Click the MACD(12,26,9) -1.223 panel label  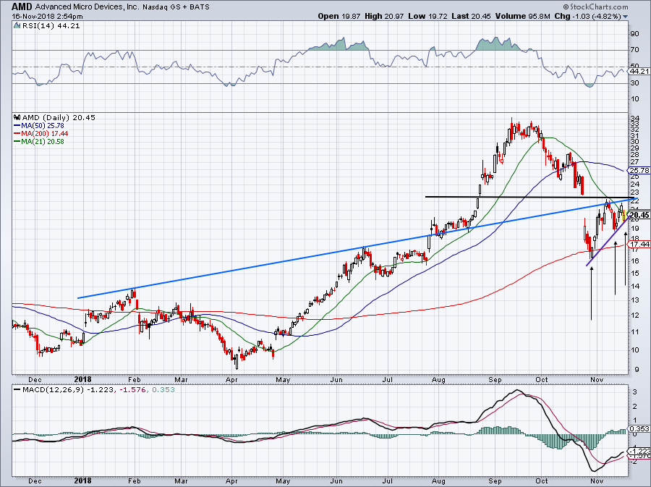tap(69, 389)
